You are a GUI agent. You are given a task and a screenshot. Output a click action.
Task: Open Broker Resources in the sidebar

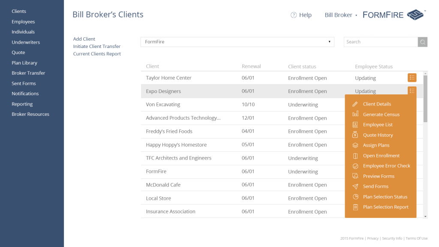[x=30, y=114]
